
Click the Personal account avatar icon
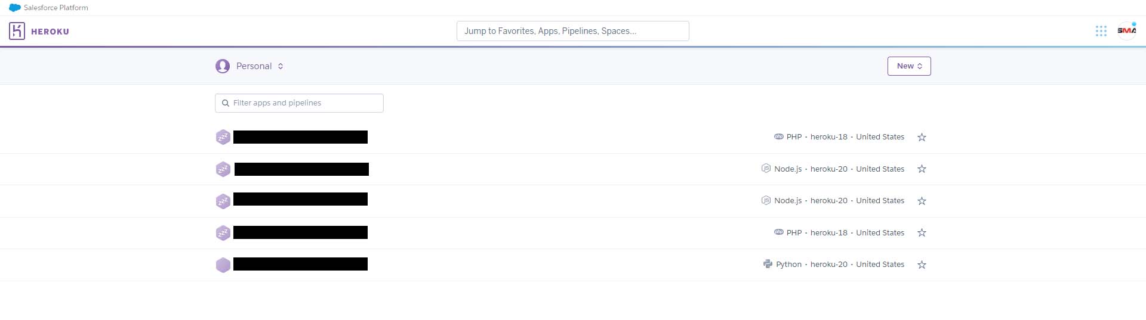click(x=223, y=66)
